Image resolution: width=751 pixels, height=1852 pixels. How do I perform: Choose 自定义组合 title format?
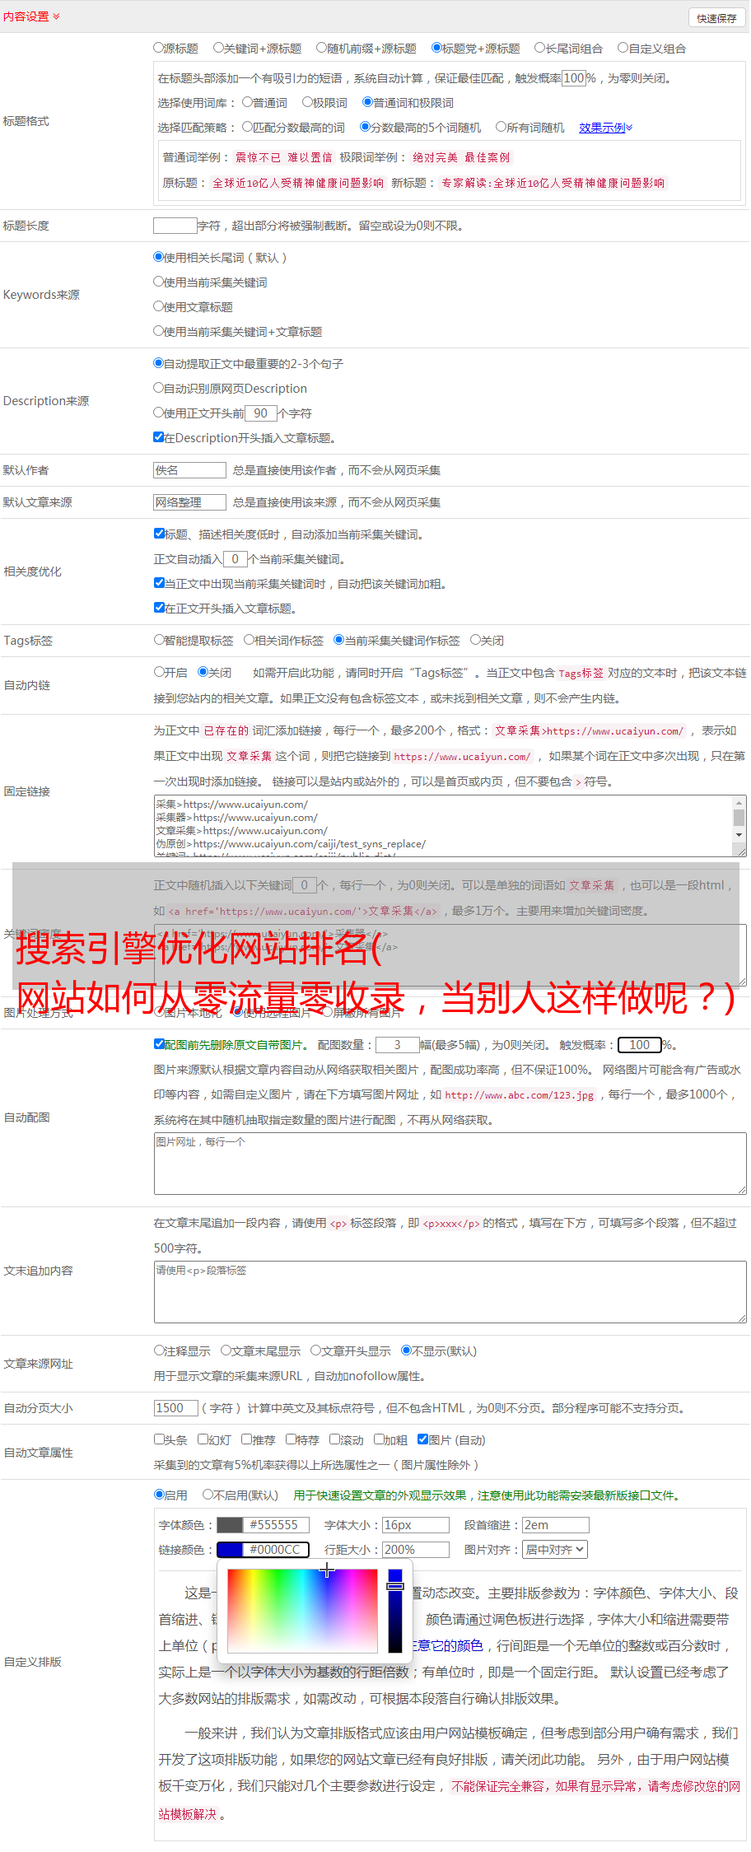[623, 48]
